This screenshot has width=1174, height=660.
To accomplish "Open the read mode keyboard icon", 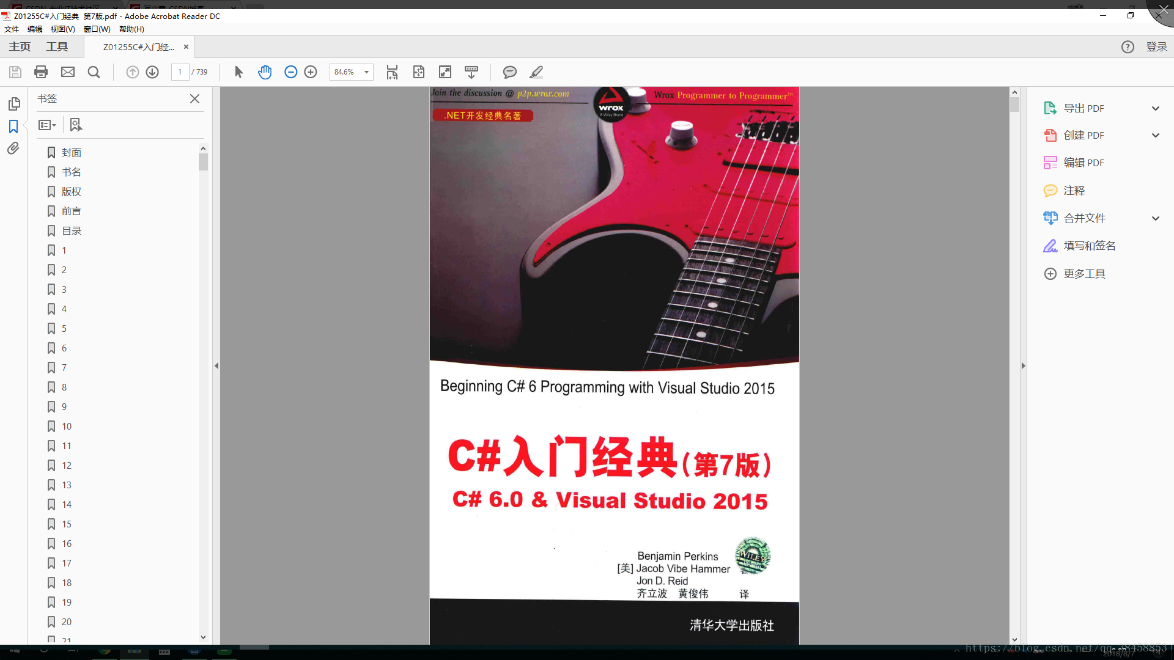I will pos(471,72).
